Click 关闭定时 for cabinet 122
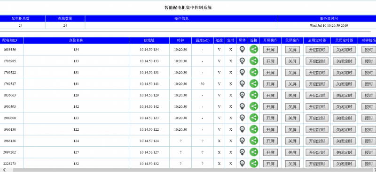Viewport: 376px width, 172px height. [x=344, y=129]
